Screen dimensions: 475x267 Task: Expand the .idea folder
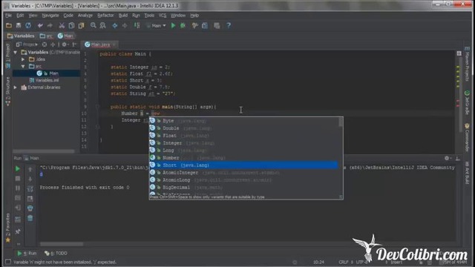pos(23,59)
